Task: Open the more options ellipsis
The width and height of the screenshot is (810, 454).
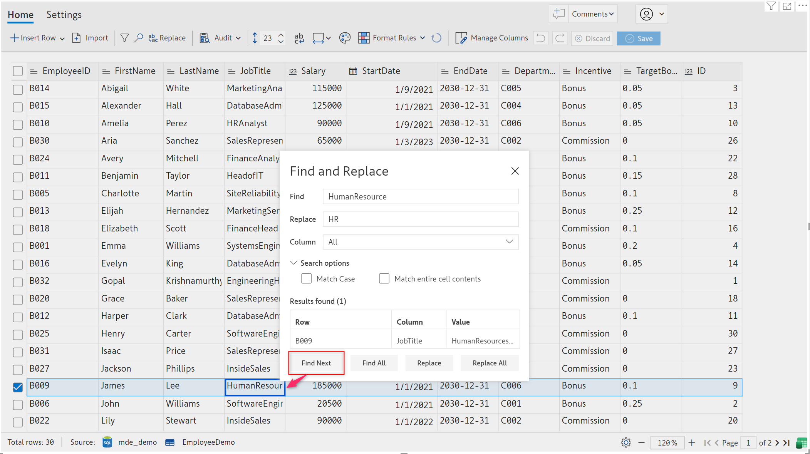Action: (803, 5)
